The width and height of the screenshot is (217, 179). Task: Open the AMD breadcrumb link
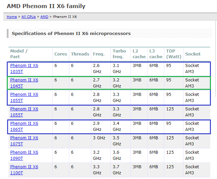[x=44, y=17]
